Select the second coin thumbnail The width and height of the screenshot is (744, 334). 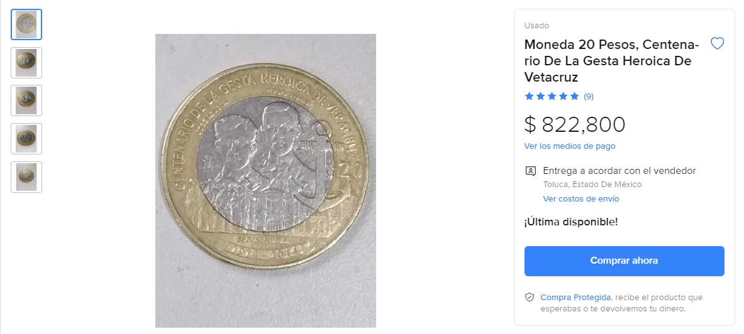(26, 63)
